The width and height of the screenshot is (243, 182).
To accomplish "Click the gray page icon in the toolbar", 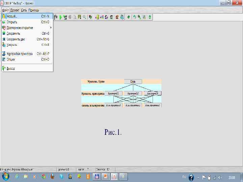I will [x=75, y=17].
